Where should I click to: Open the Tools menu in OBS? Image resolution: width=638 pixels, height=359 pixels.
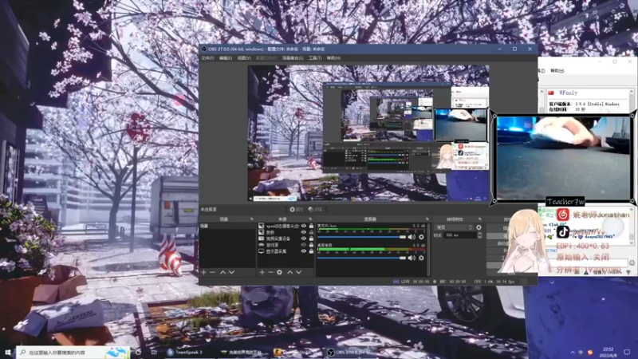(315, 58)
